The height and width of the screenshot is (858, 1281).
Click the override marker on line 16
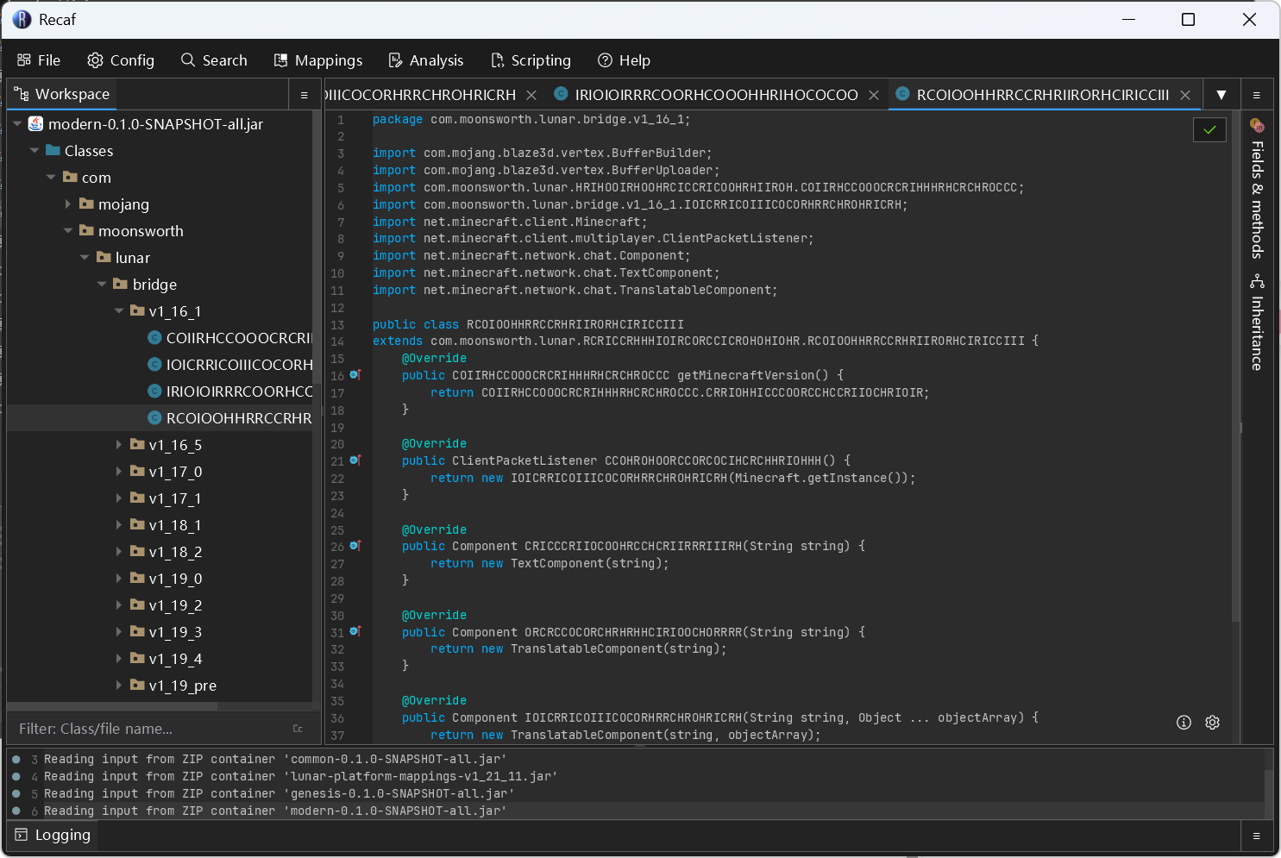355,375
